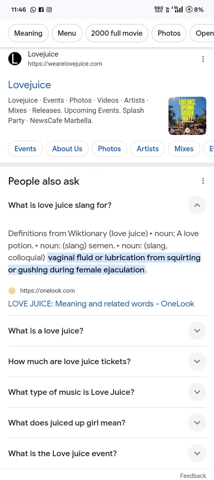The height and width of the screenshot is (480, 214).
Task: Tap the WhatsApp status bar icon
Action: click(x=33, y=10)
